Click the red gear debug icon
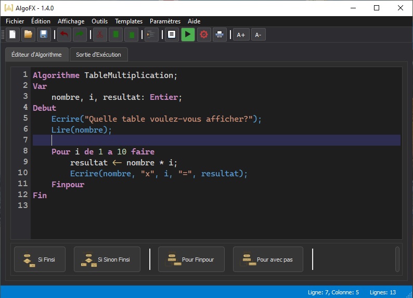413x298 pixels. (204, 34)
